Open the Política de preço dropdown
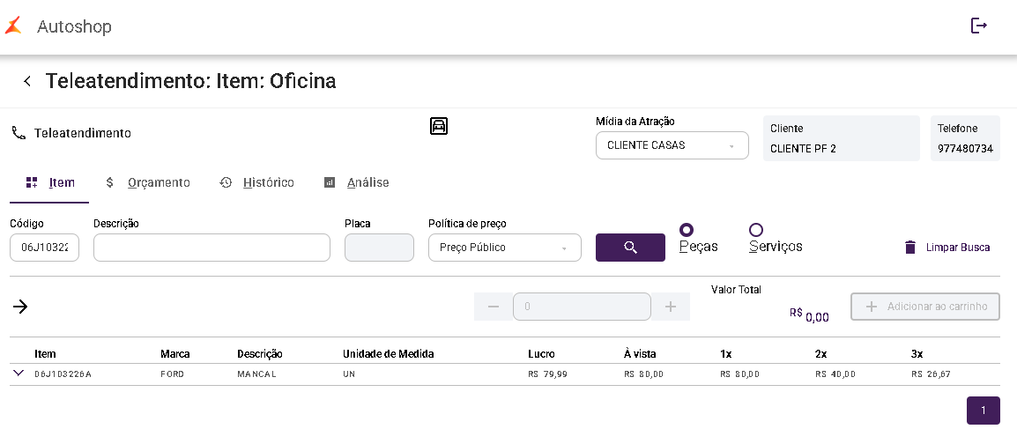Viewport: 1017px width, 444px height. (x=505, y=248)
